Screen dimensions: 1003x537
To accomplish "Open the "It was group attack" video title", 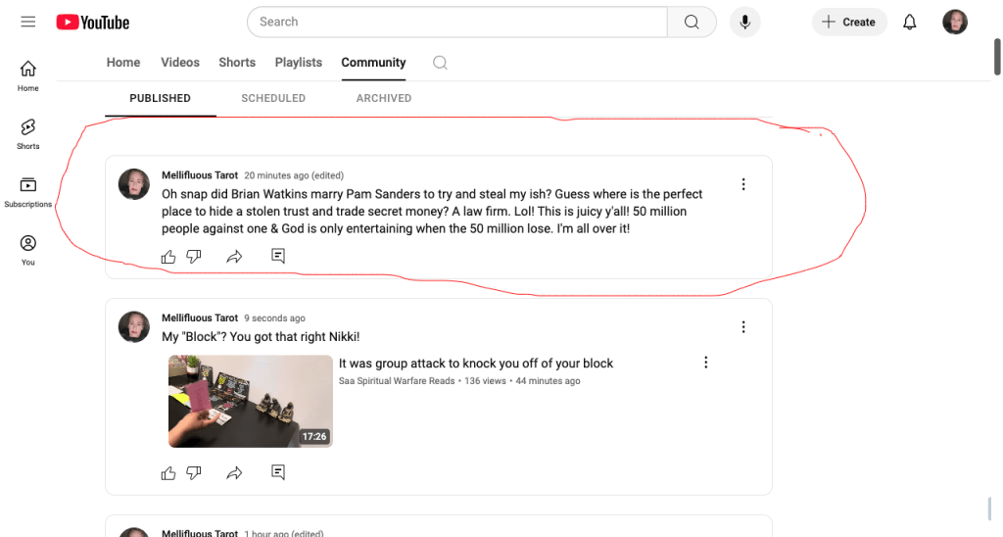I will (x=475, y=364).
